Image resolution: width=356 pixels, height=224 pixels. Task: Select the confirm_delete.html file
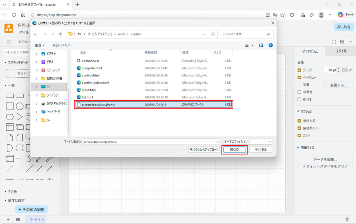coord(95,83)
